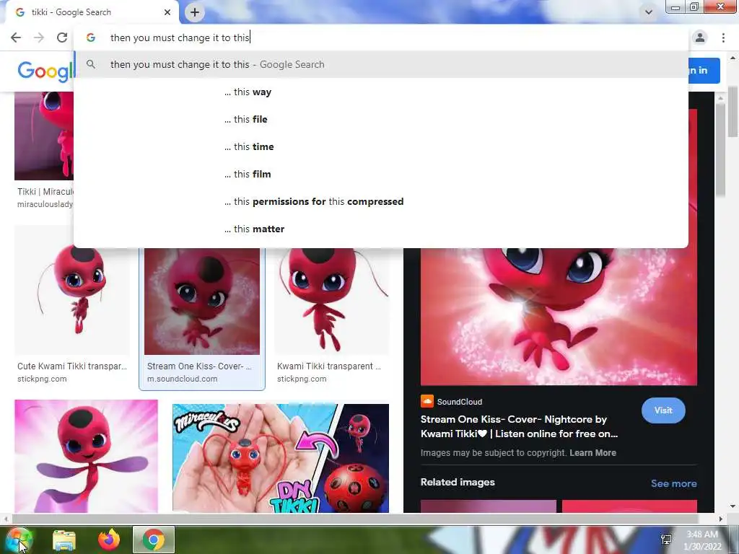The image size is (739, 554).
Task: Click 'Kwami Tikki transparent ...' caption
Action: pyautogui.click(x=329, y=366)
